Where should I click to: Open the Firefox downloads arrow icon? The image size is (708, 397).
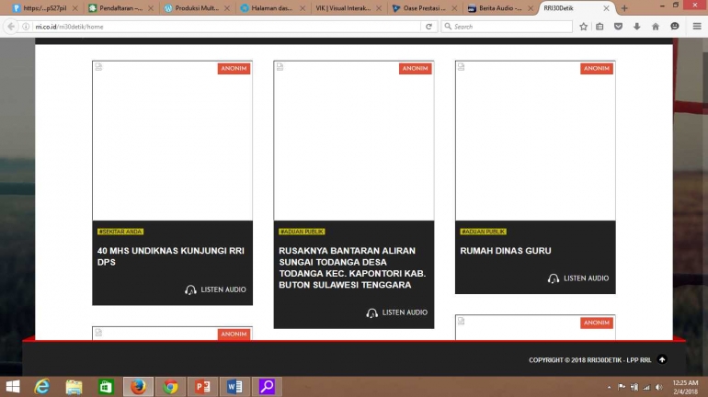(x=636, y=27)
